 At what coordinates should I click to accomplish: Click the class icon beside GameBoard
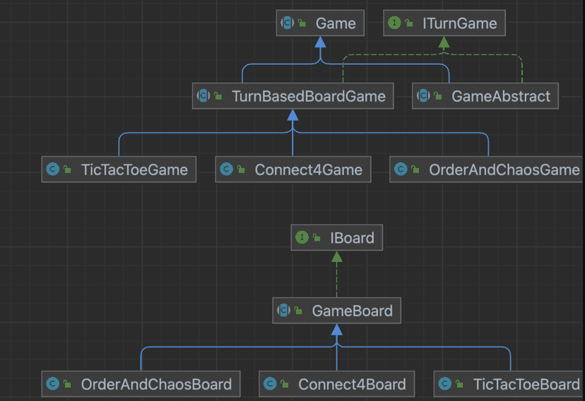[x=284, y=311]
